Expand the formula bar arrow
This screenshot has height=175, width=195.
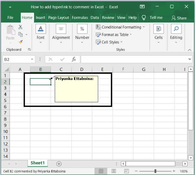190,59
